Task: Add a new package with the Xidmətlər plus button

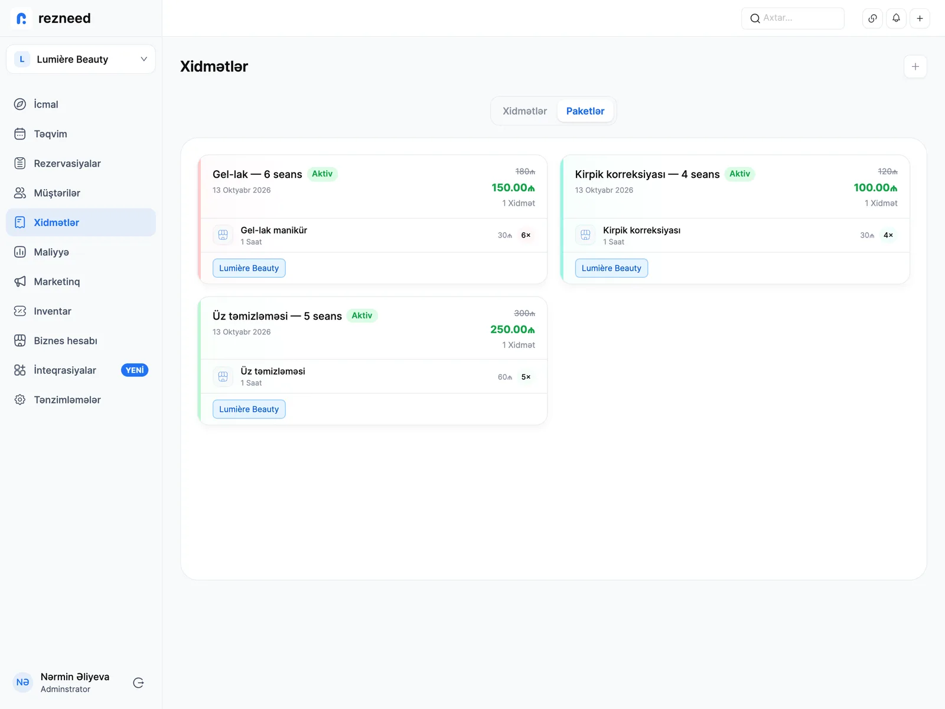Action: 915,67
